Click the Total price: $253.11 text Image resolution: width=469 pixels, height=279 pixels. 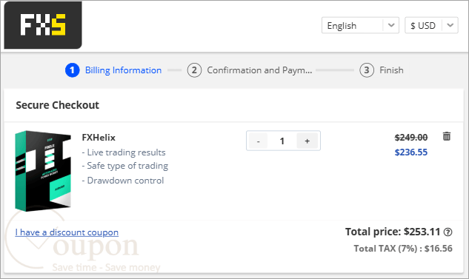[x=393, y=232]
